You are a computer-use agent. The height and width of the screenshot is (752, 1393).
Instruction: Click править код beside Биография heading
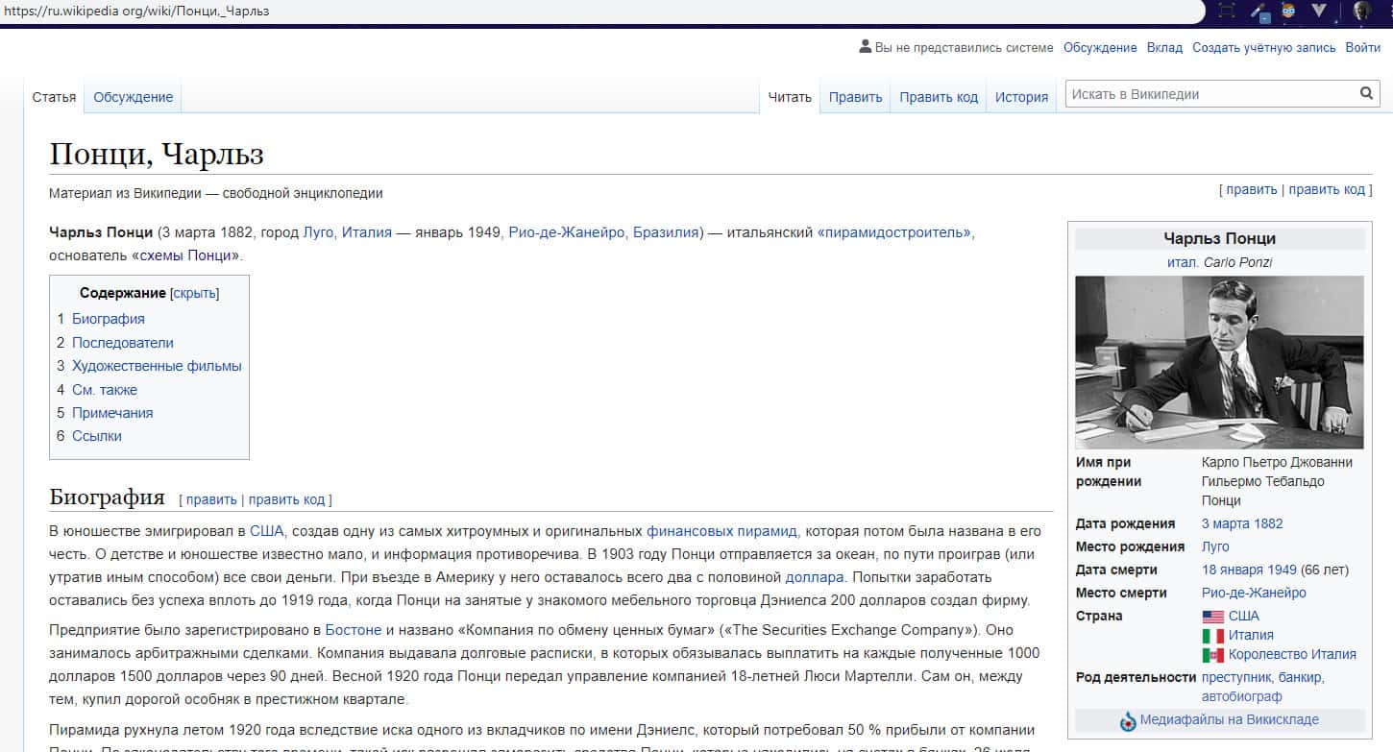[x=287, y=499]
